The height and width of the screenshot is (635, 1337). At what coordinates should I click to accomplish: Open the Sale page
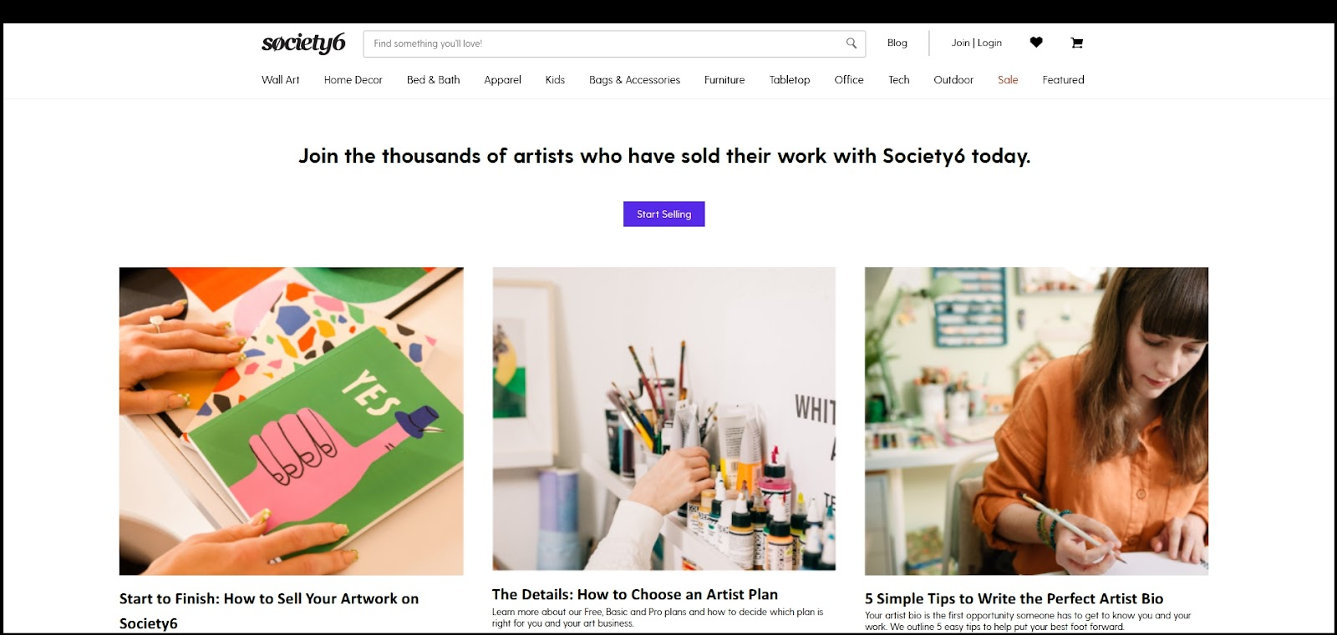pyautogui.click(x=1008, y=80)
